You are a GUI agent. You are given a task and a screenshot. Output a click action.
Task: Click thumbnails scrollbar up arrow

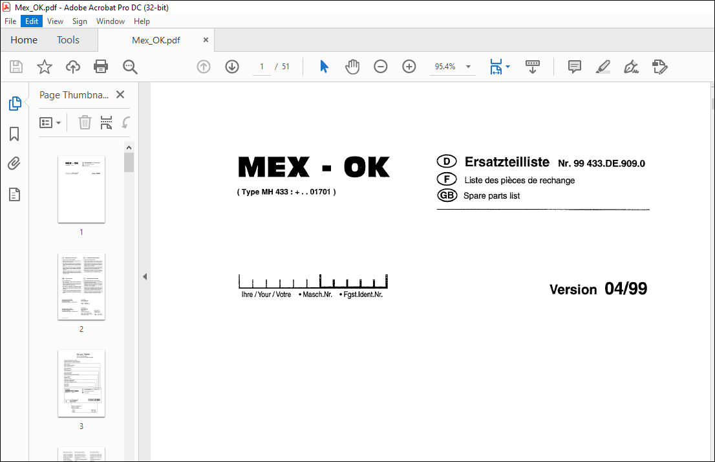[129, 148]
